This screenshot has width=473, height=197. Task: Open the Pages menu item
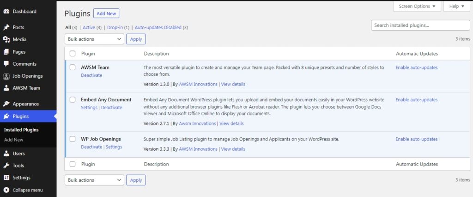pyautogui.click(x=19, y=52)
